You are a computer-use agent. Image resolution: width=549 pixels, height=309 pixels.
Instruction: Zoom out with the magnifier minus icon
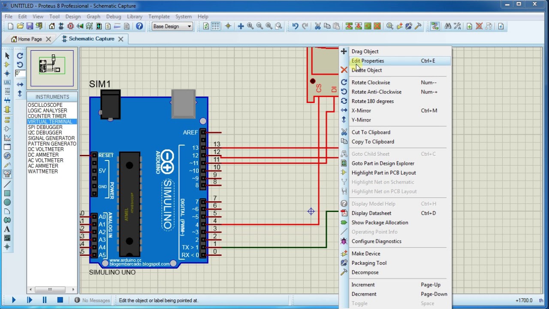tap(259, 26)
